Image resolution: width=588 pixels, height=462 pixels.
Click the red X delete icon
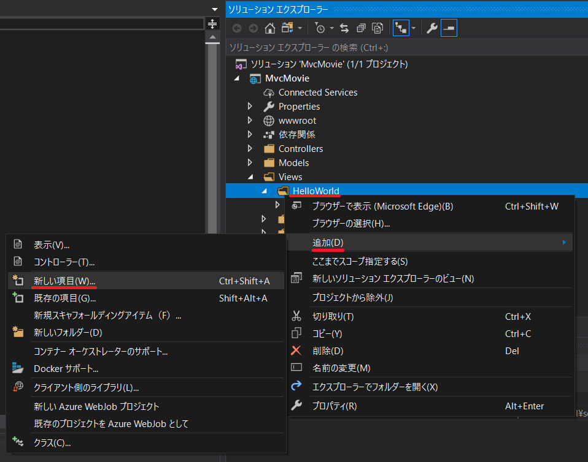[296, 351]
